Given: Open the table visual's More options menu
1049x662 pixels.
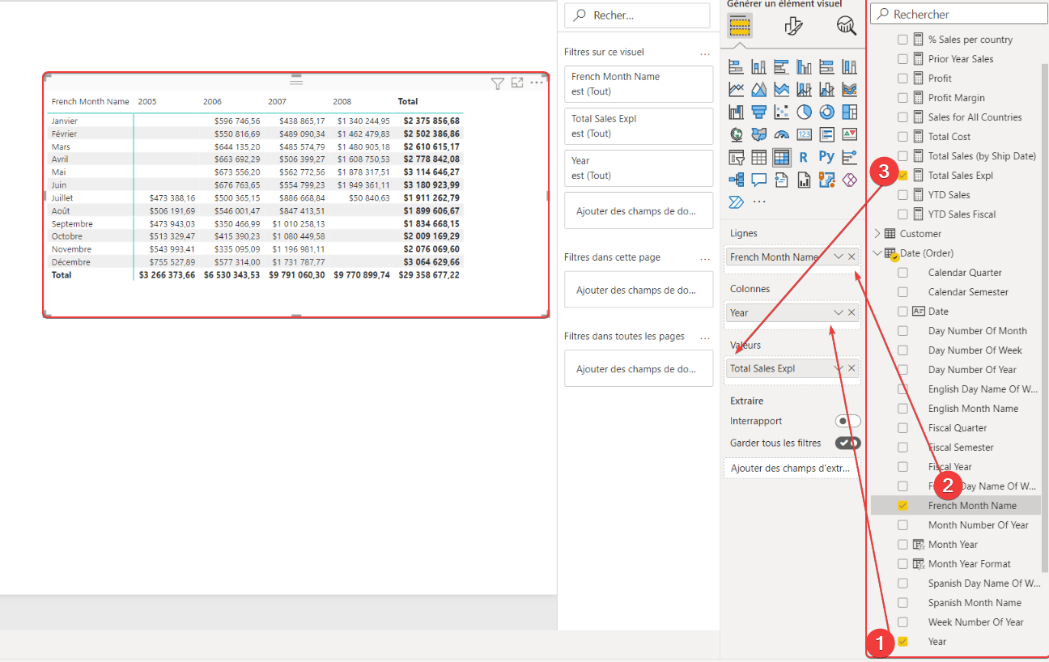Looking at the screenshot, I should tap(536, 83).
